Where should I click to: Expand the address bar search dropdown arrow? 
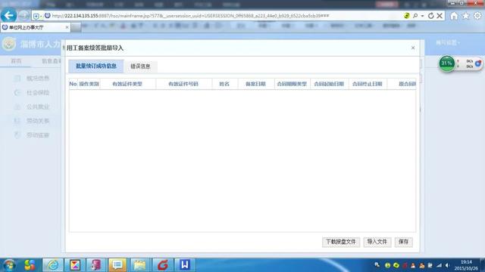pyautogui.click(x=422, y=16)
